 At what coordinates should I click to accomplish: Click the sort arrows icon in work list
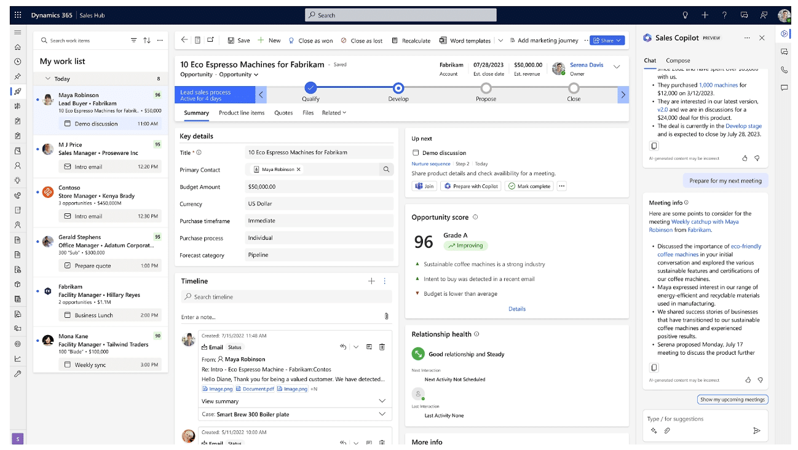(x=147, y=40)
